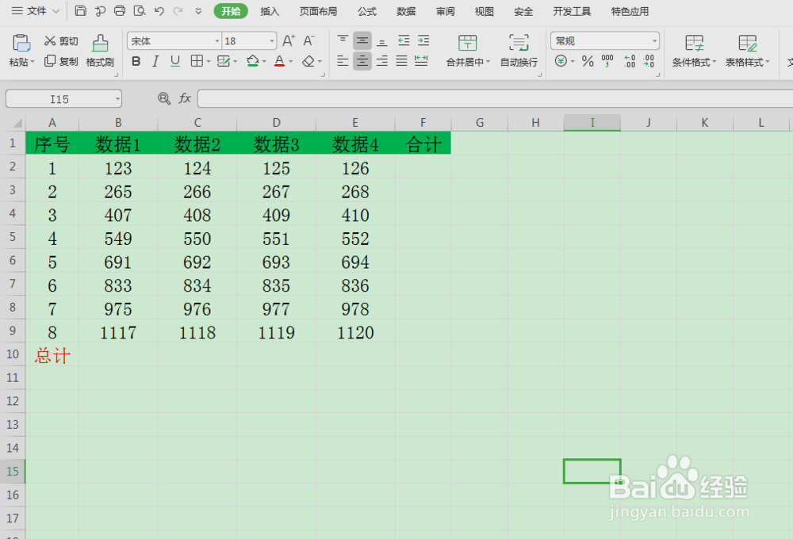793x539 pixels.
Task: Toggle horizontal center alignment
Action: pyautogui.click(x=362, y=61)
